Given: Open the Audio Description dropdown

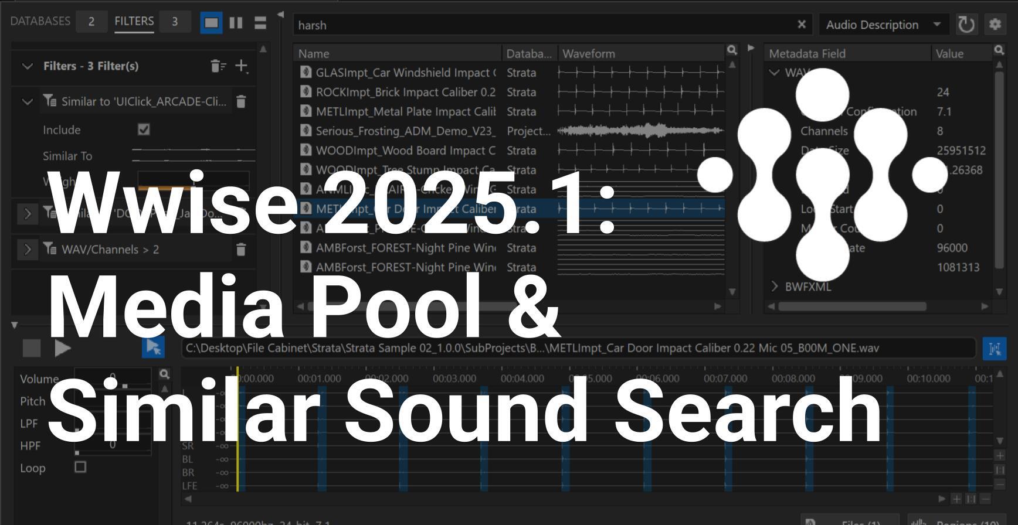Looking at the screenshot, I should 883,25.
